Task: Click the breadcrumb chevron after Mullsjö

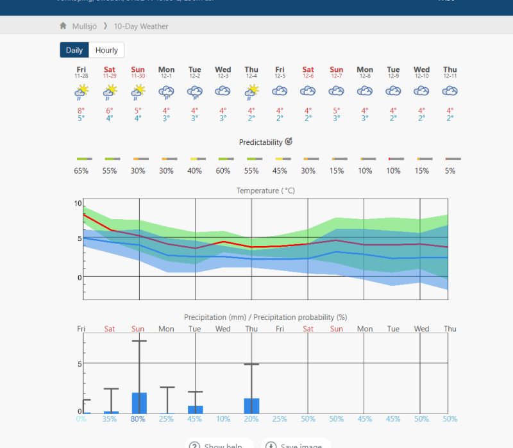Action: (x=105, y=26)
